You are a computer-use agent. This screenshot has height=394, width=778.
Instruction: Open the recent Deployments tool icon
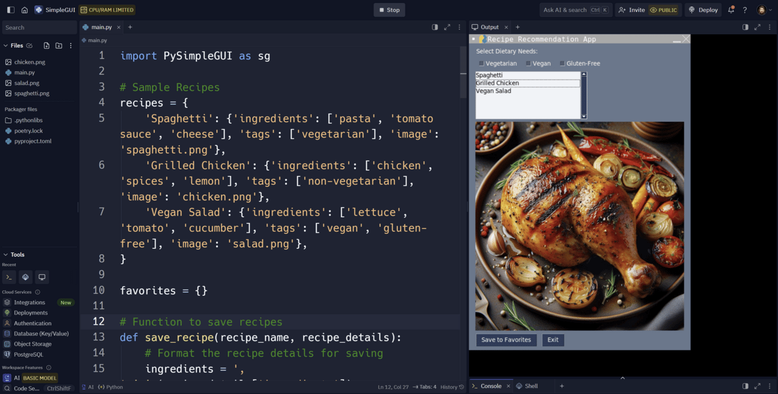(x=25, y=277)
